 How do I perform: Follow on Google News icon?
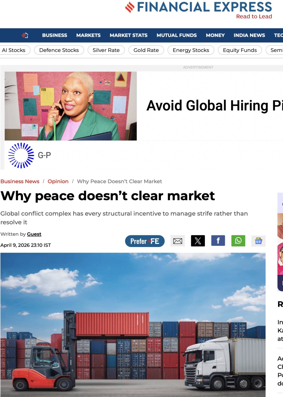[x=258, y=241]
